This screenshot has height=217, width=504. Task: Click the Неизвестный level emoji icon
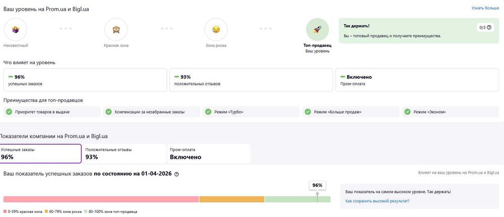(15, 30)
